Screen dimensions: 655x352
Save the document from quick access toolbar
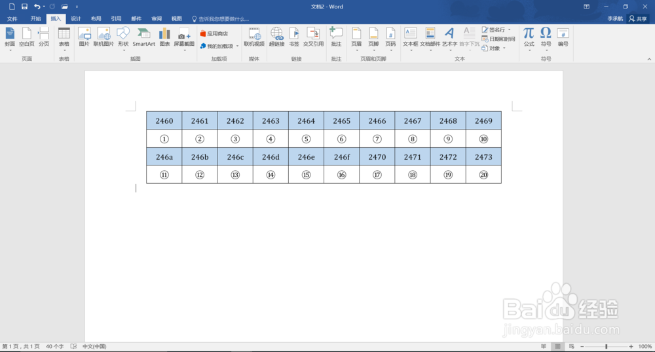(x=24, y=7)
